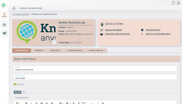
Task: Switch to the Virtual Wallet tab
Action: pyautogui.click(x=96, y=51)
